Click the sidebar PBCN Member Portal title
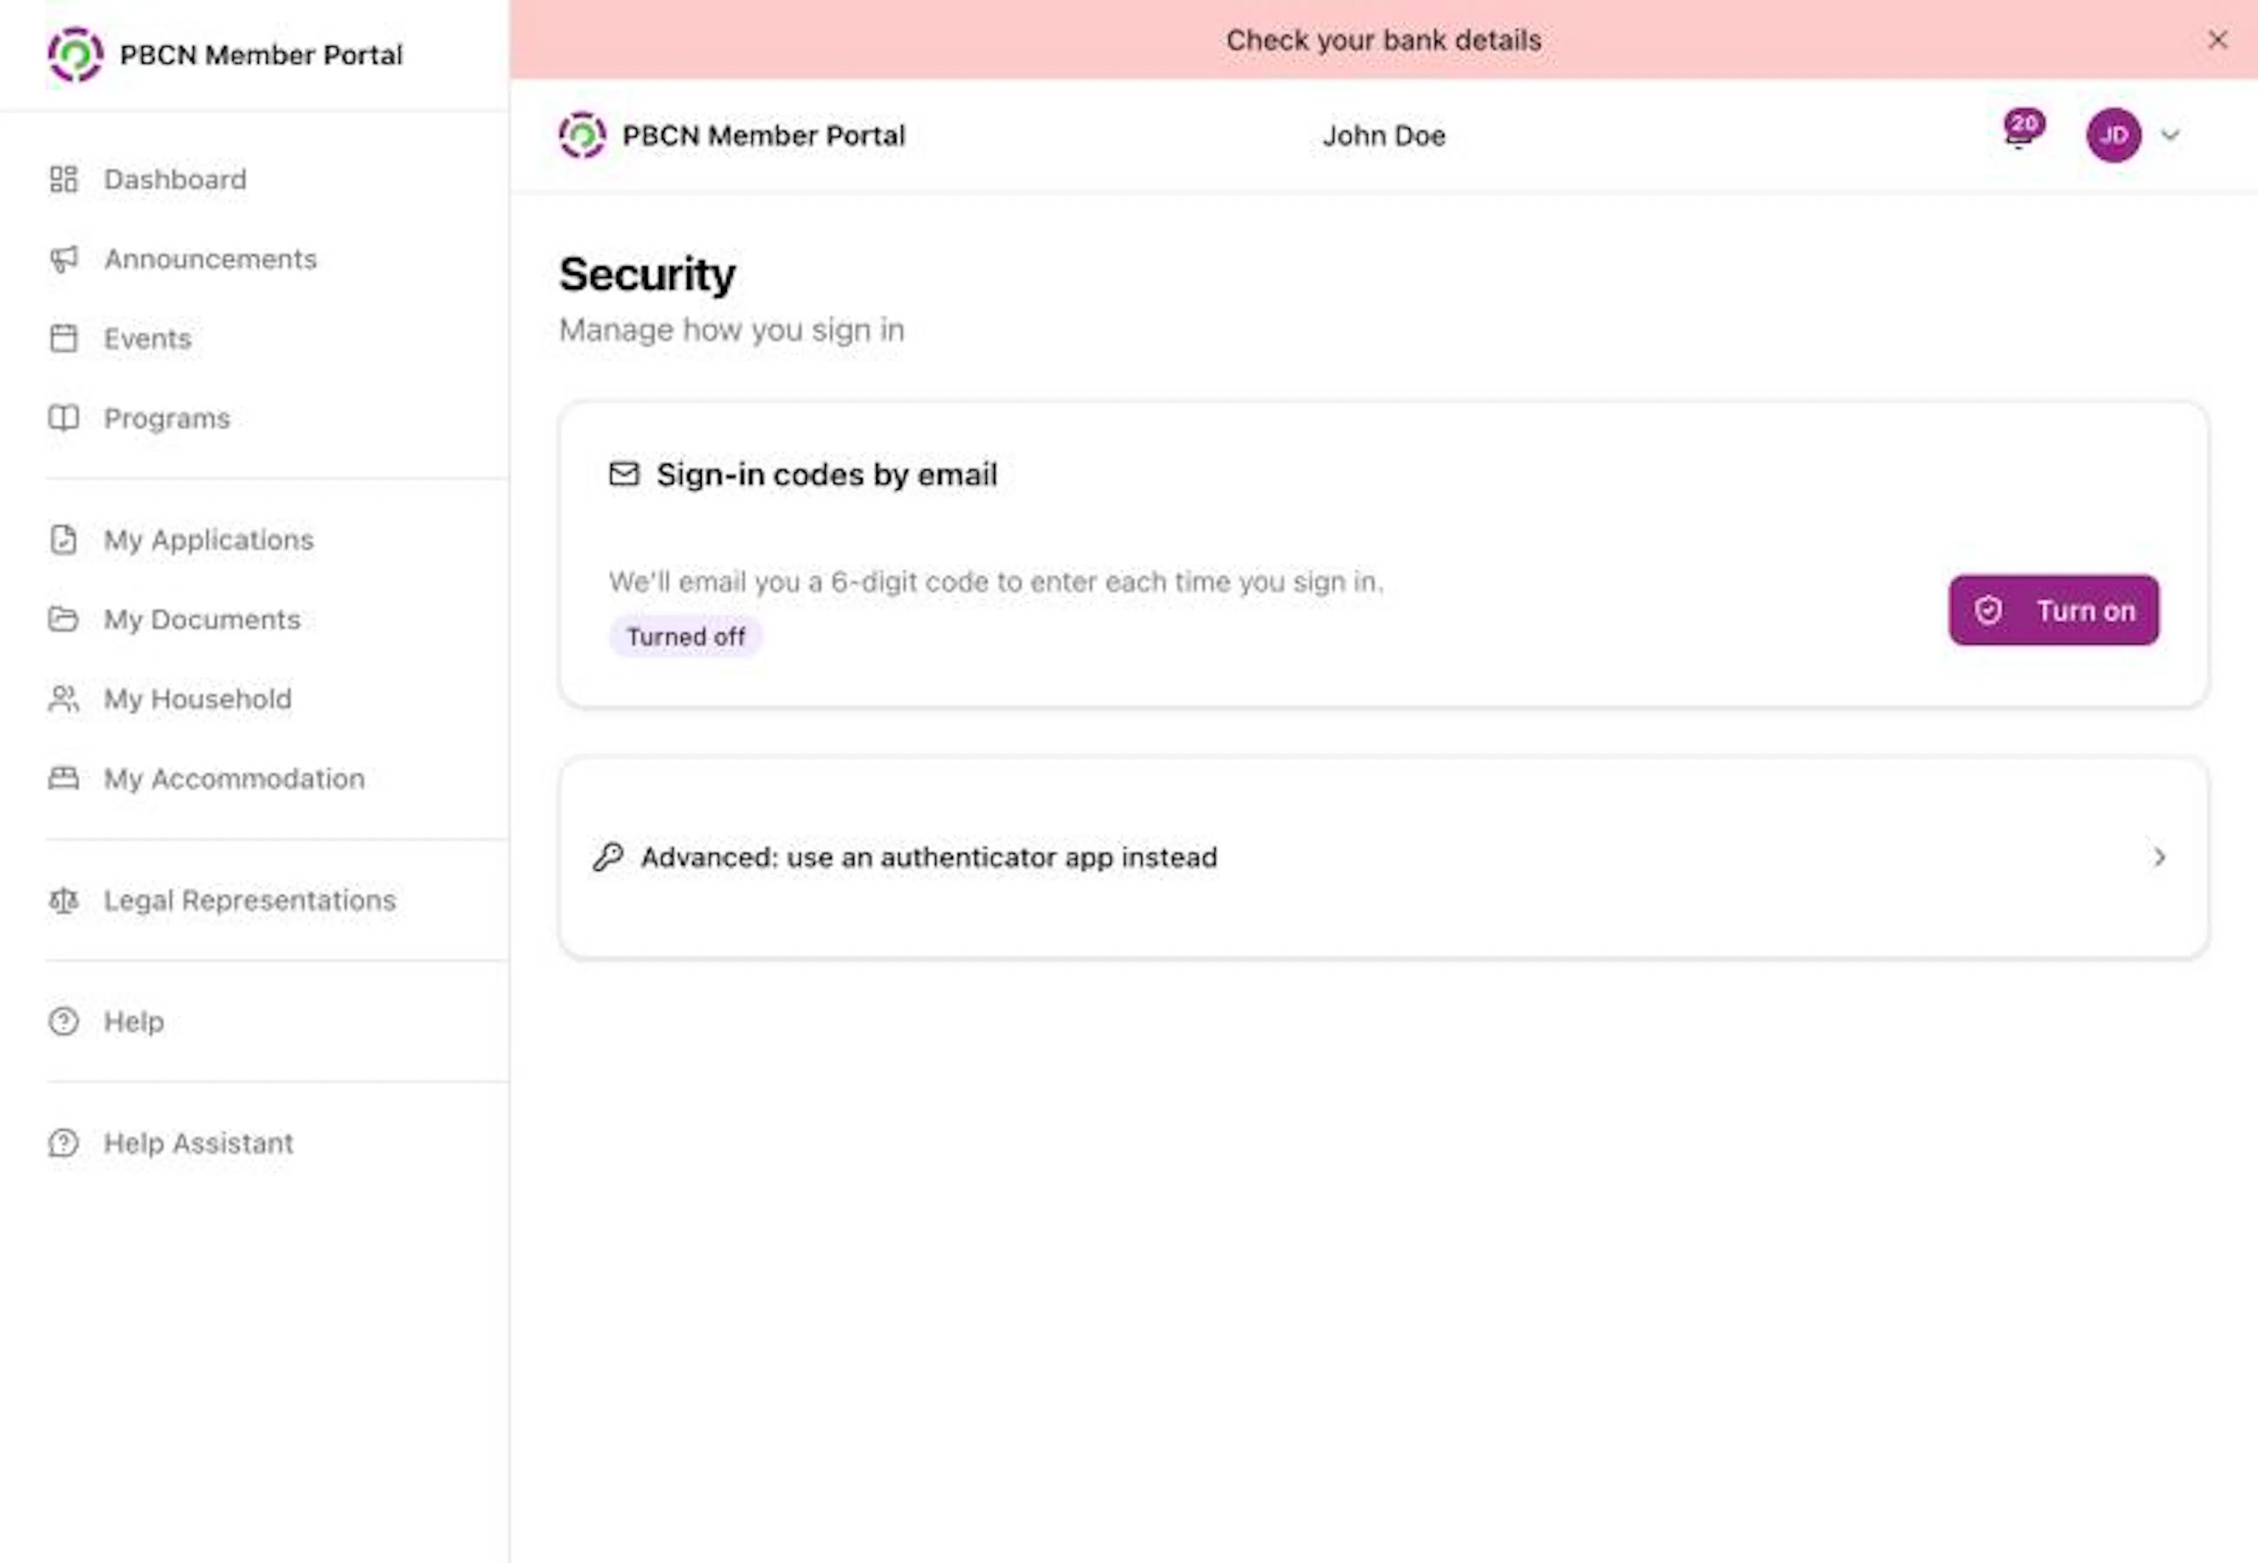 click(260, 55)
